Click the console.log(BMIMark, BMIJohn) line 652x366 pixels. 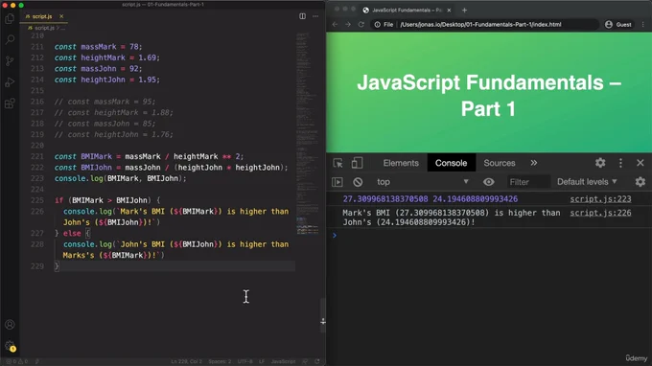[121, 178]
